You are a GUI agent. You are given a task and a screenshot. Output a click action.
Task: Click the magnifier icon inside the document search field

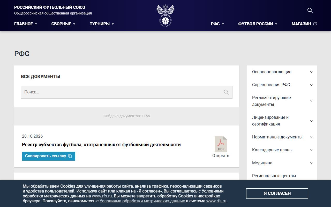coord(226,92)
